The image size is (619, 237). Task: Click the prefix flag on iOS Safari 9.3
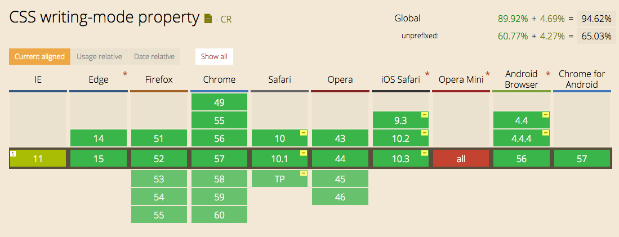(424, 115)
